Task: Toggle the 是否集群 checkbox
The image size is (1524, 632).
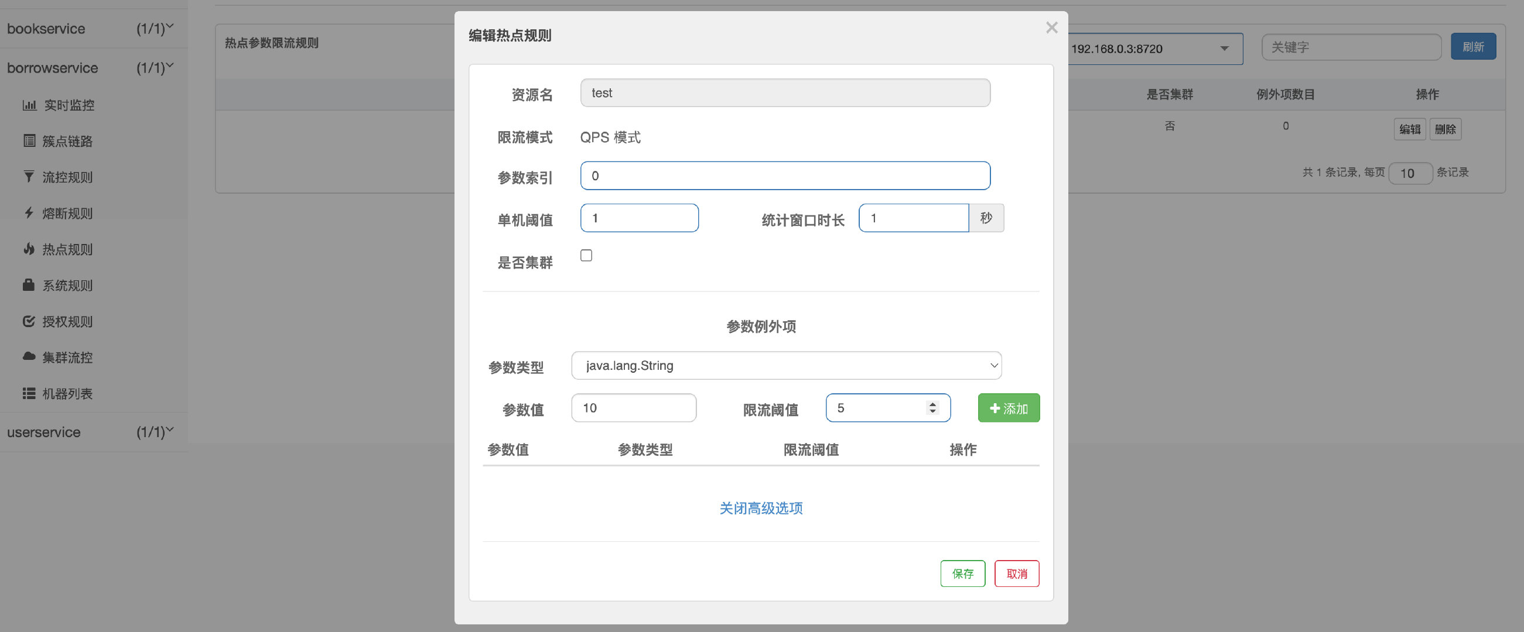Action: tap(586, 255)
